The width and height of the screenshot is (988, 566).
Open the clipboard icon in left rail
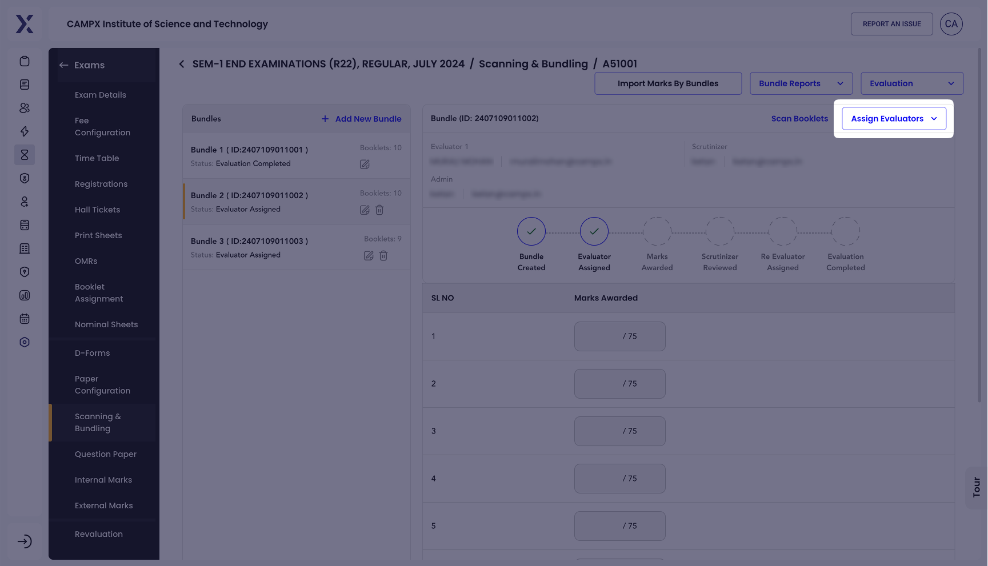point(25,61)
